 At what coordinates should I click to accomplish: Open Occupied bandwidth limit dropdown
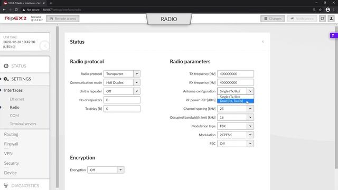click(236, 117)
